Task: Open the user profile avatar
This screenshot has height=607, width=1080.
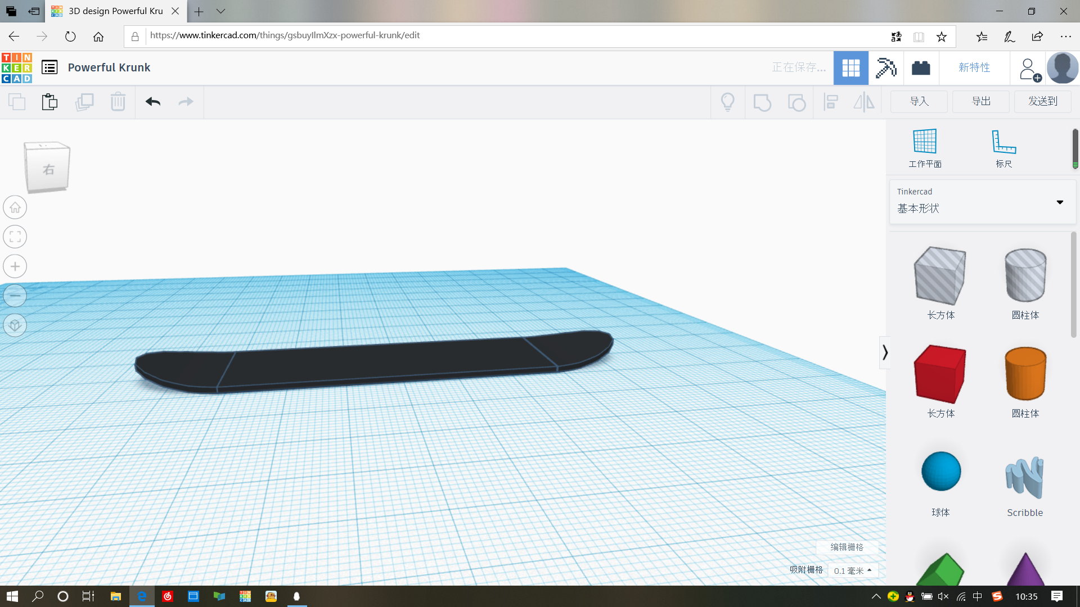Action: click(x=1063, y=67)
